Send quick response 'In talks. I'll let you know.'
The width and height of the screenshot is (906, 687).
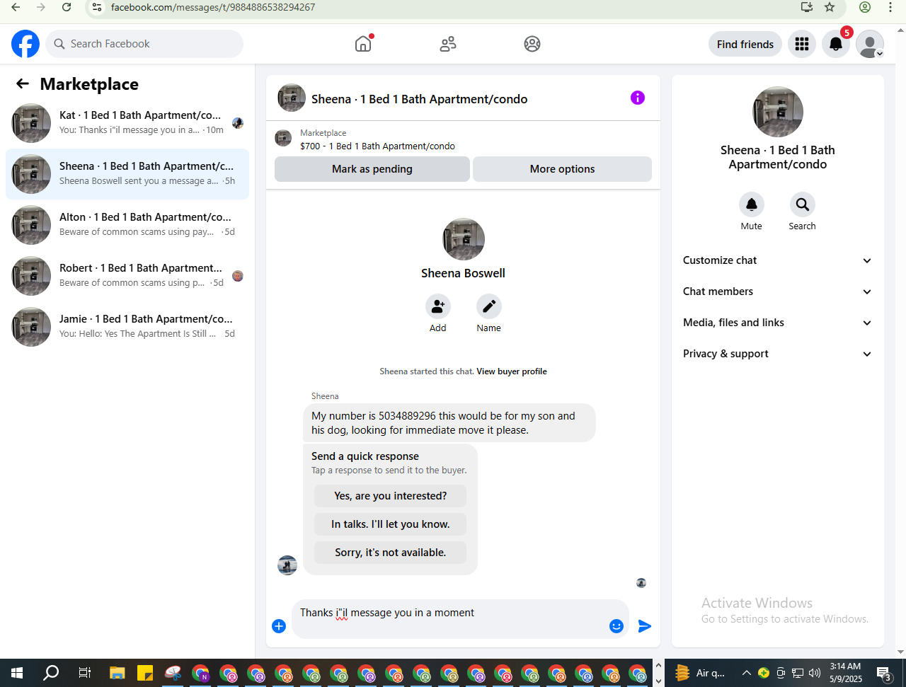(x=390, y=524)
